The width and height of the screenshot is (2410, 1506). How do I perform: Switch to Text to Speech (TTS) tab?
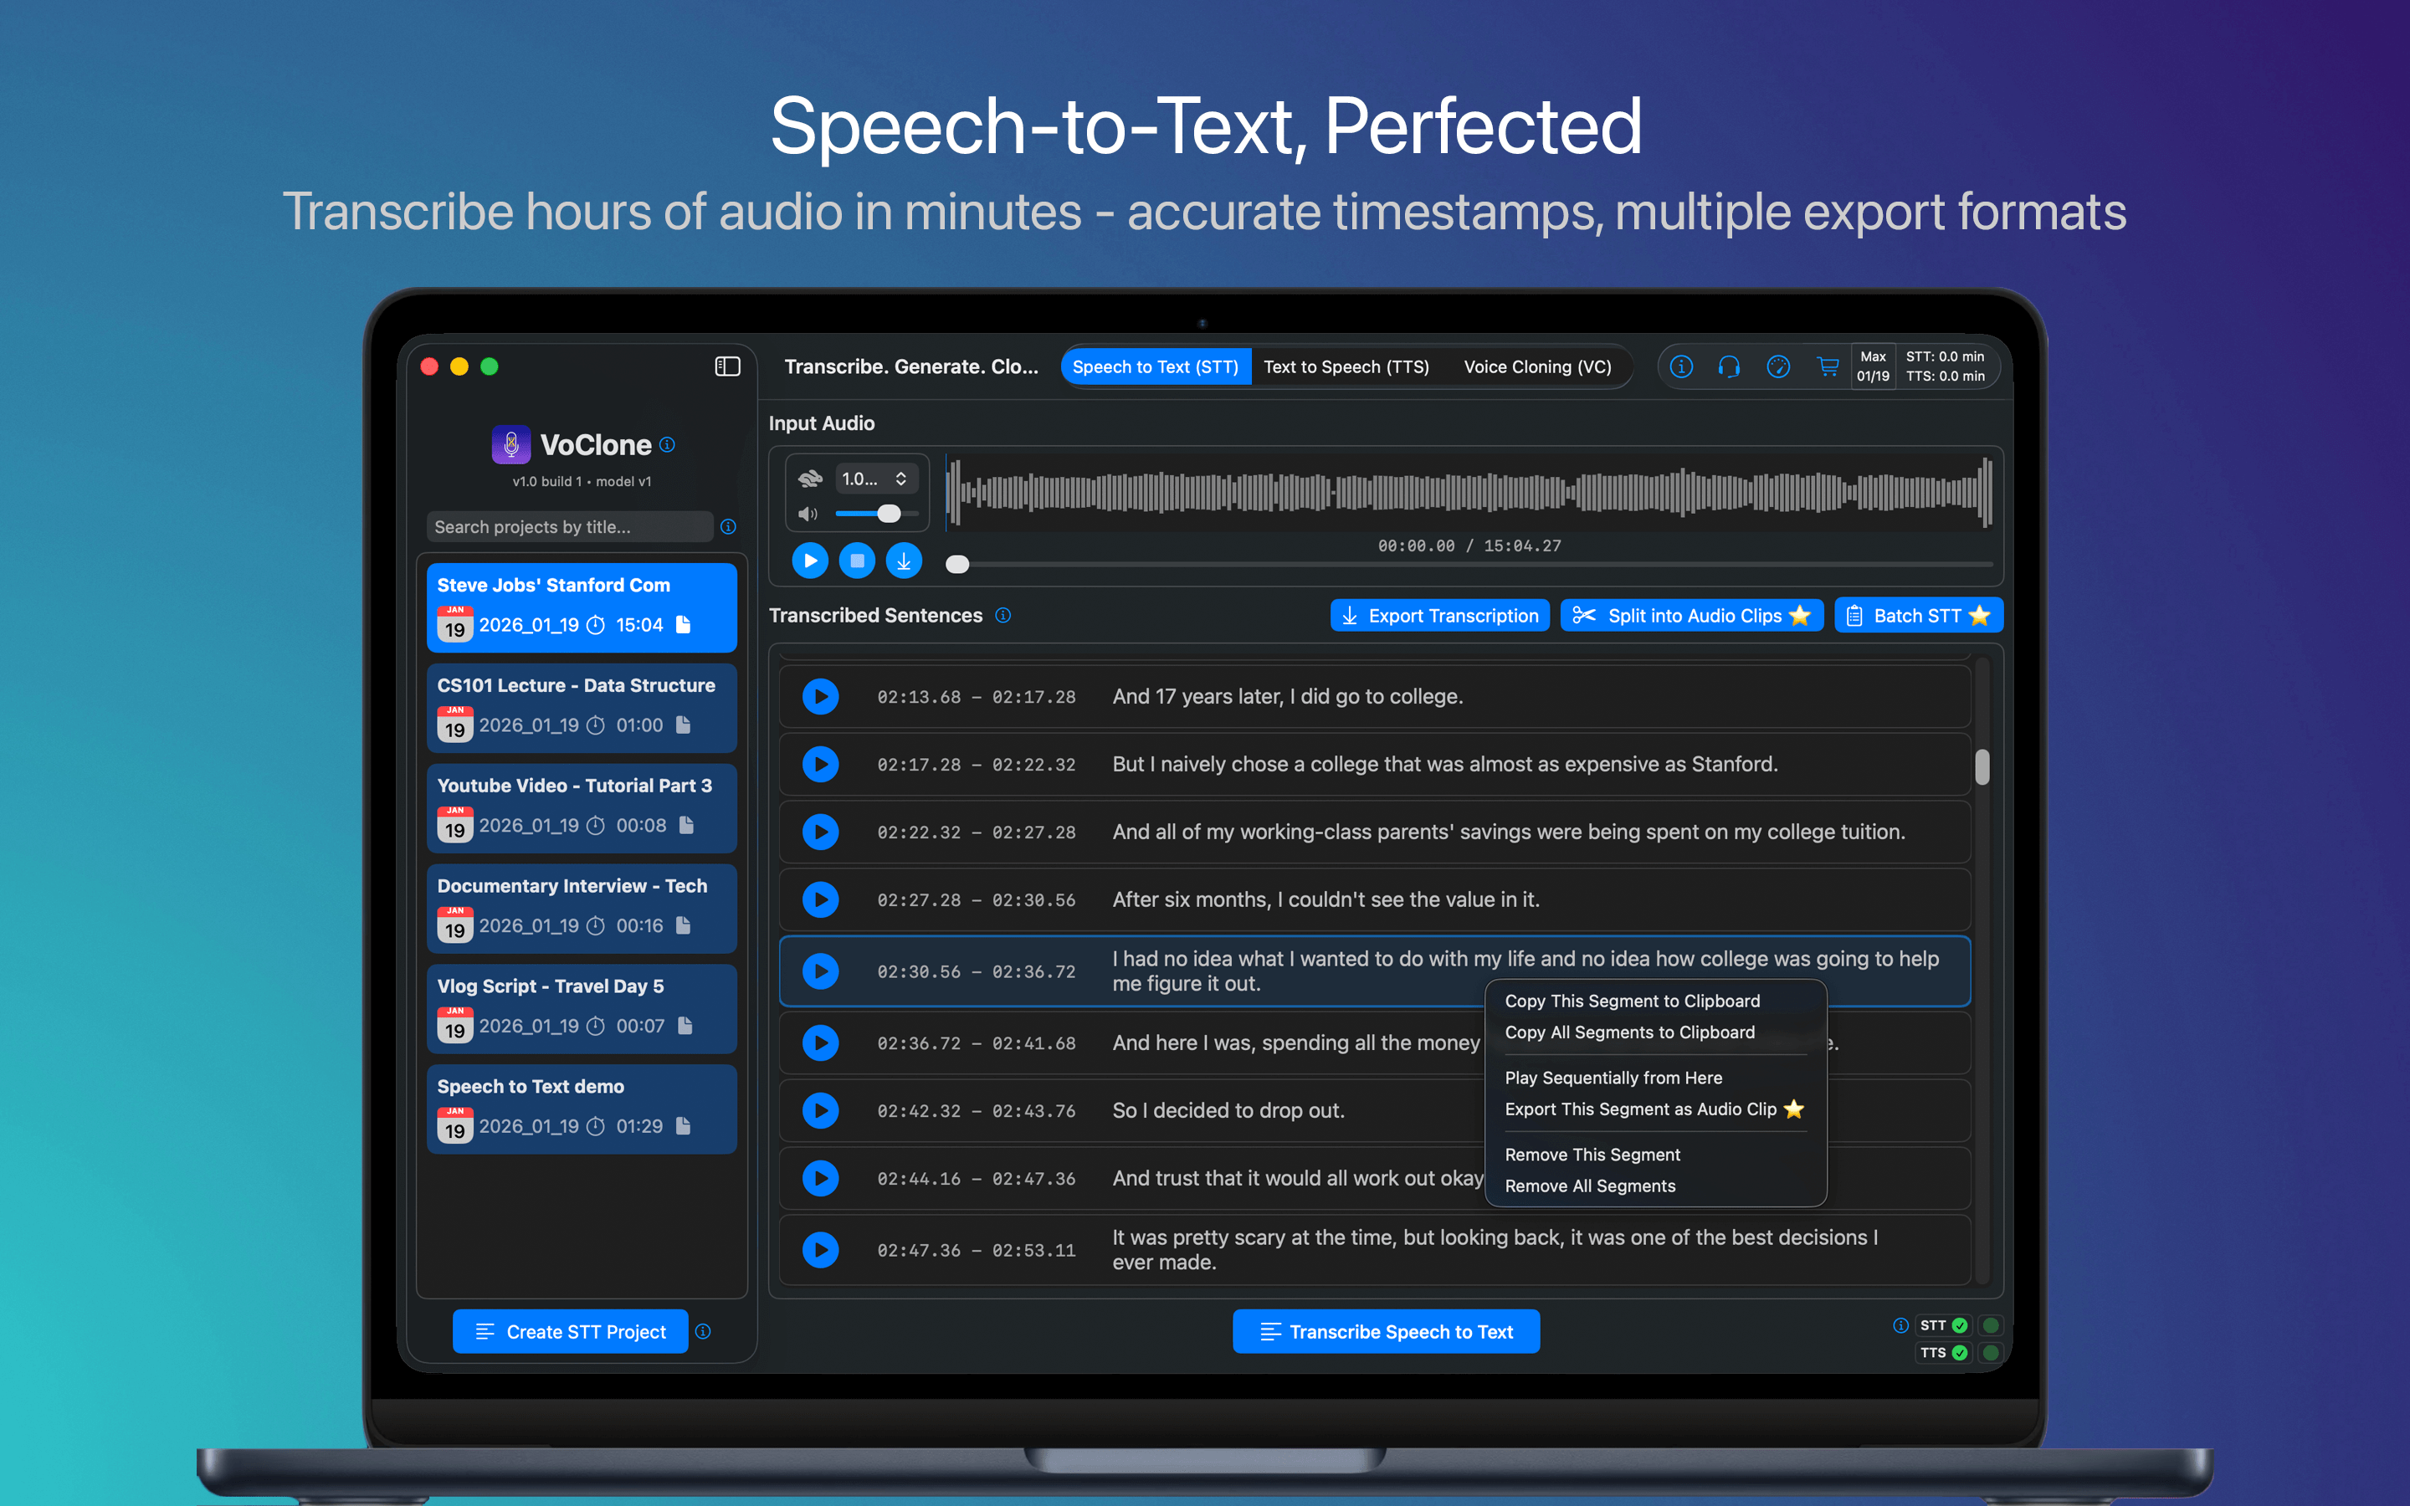pyautogui.click(x=1346, y=366)
